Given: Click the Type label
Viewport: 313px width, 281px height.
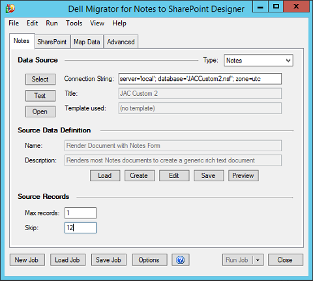Looking at the screenshot, I should pos(211,60).
